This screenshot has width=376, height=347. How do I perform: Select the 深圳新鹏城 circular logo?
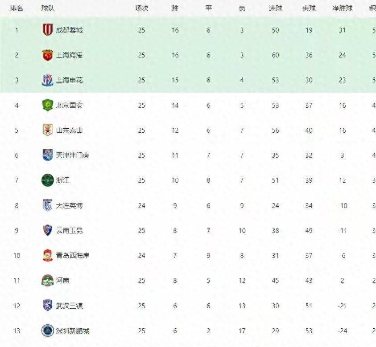(x=47, y=331)
